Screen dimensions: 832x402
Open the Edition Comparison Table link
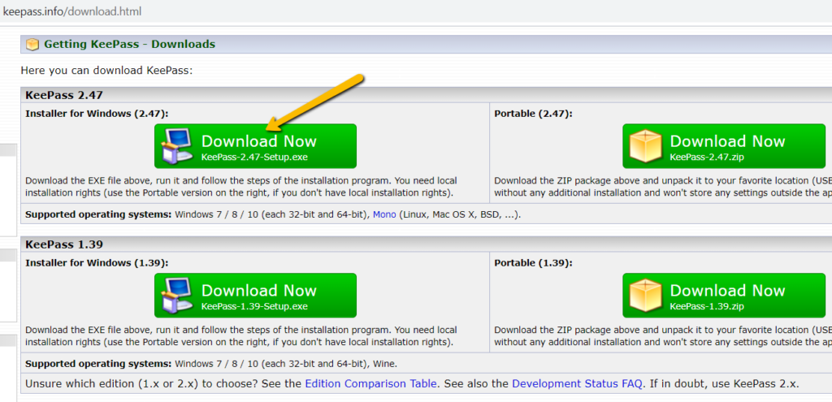coord(370,383)
